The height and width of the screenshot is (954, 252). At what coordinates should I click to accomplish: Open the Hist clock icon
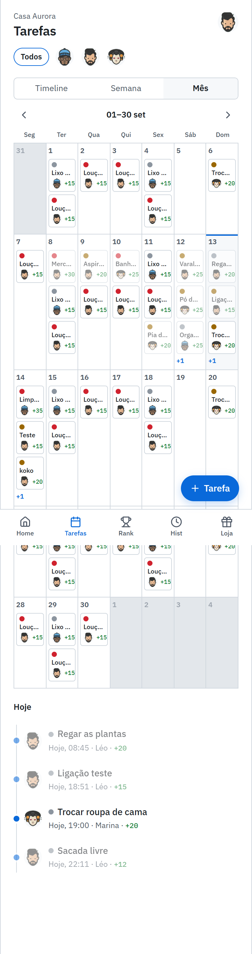176,522
